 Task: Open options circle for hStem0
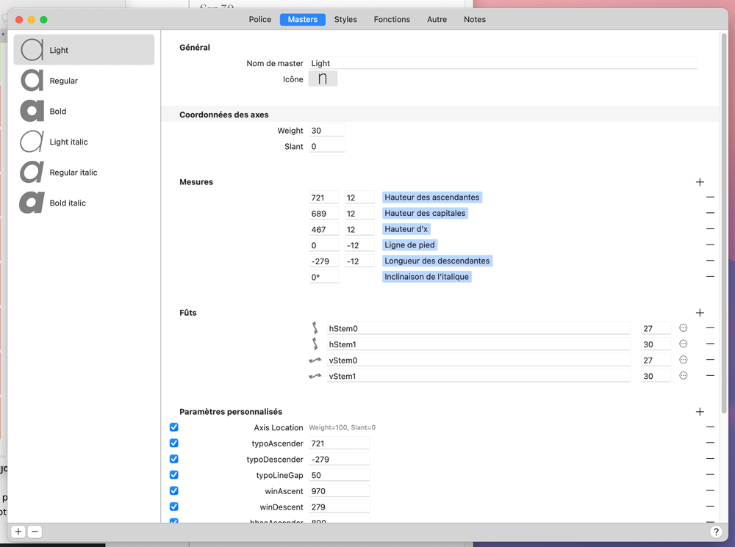coord(683,328)
